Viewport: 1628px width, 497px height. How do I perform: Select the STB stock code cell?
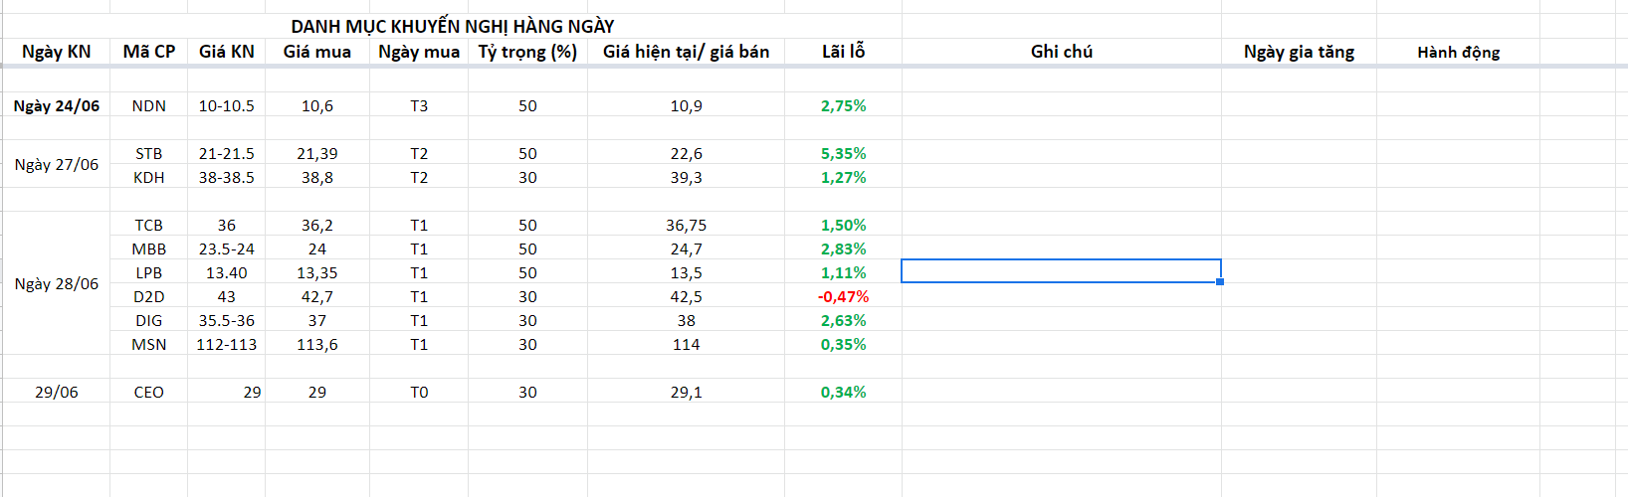[x=149, y=153]
